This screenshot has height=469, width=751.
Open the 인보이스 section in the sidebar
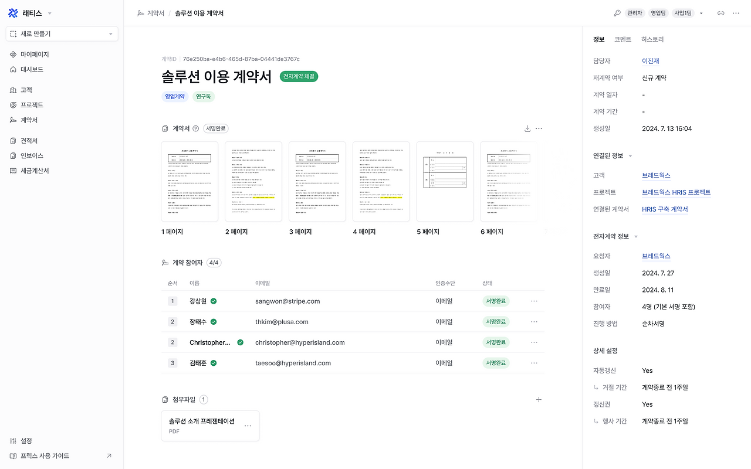tap(33, 155)
